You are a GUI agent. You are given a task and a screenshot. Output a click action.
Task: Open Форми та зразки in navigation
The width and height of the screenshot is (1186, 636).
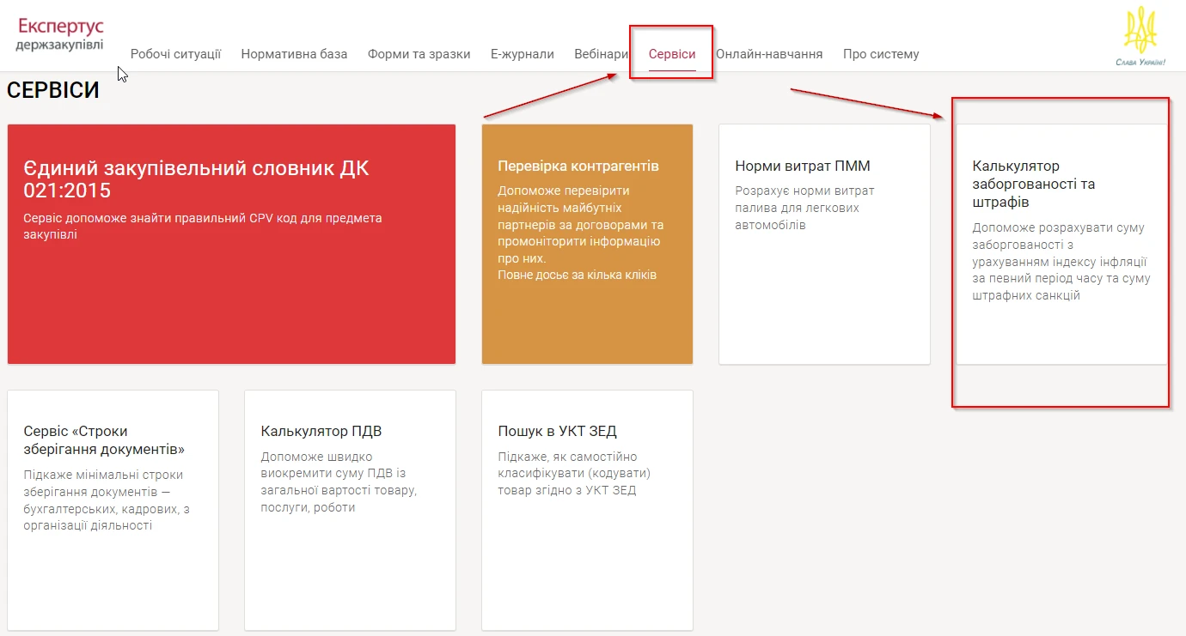coord(419,54)
